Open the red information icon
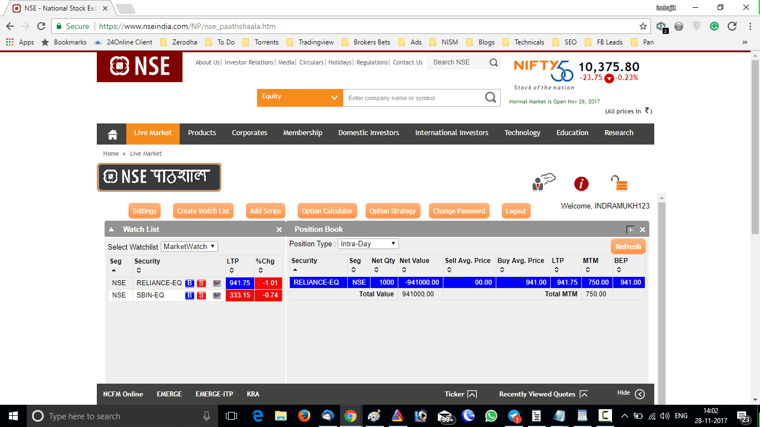Viewport: 760px width, 427px height. 581,183
